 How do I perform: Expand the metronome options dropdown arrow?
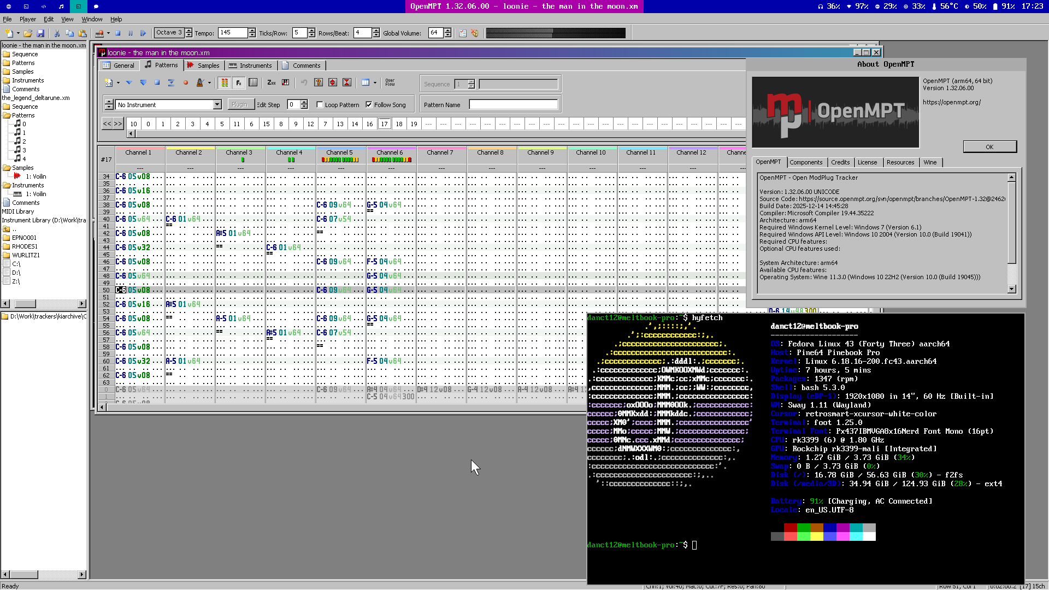coord(209,83)
